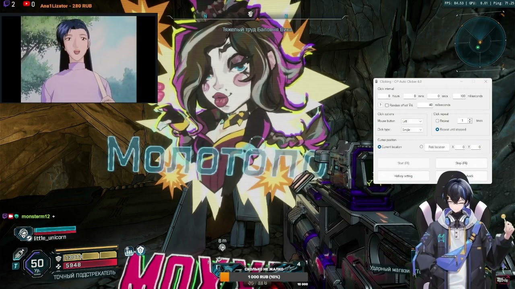Click the little_unicorn teammate name

point(50,238)
